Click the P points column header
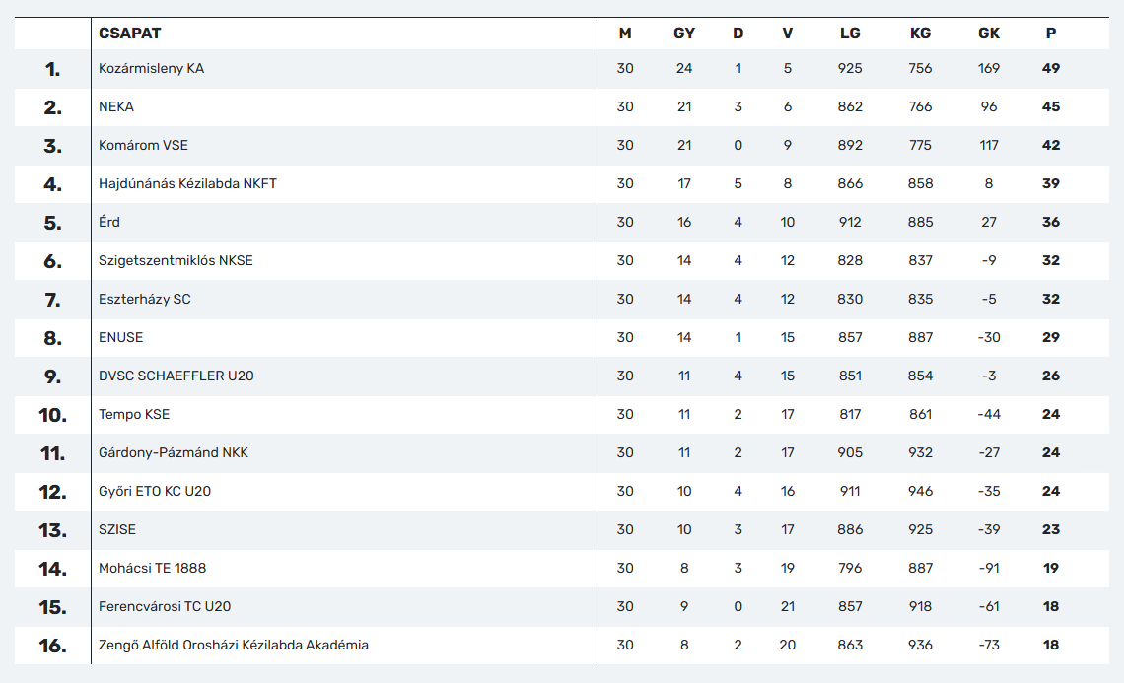Image resolution: width=1124 pixels, height=683 pixels. [x=1051, y=34]
